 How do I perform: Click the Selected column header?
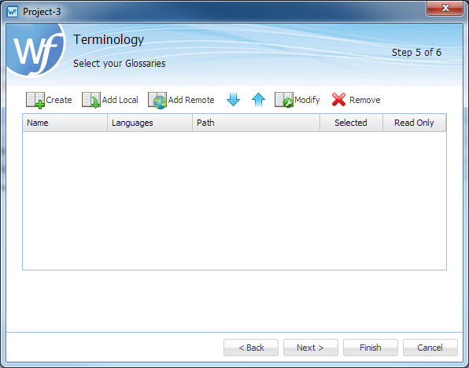pos(352,123)
